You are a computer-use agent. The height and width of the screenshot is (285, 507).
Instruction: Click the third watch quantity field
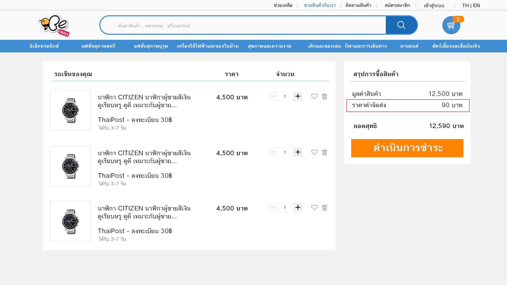click(285, 208)
